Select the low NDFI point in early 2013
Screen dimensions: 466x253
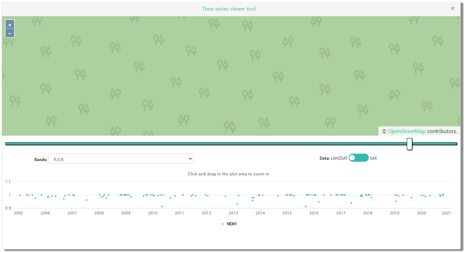click(x=237, y=204)
